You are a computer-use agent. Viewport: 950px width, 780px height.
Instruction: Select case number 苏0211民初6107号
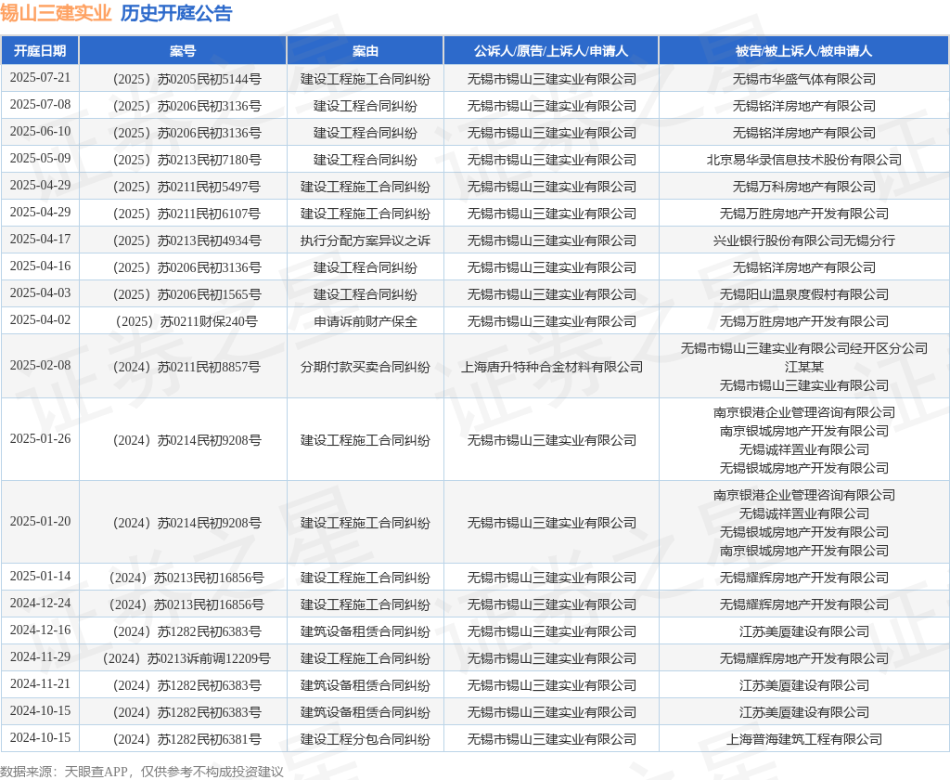[x=187, y=214]
